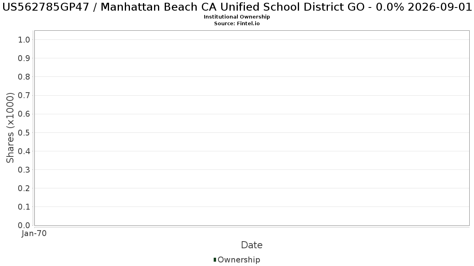
Task: Click the Shares (x1000) y-axis title
Action: tap(10, 128)
